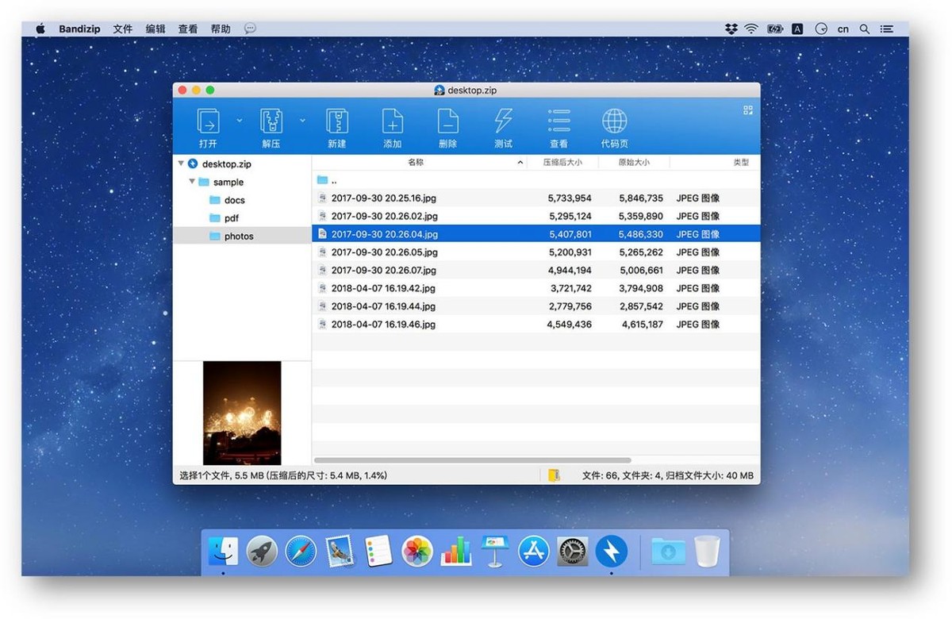Click the Wi-Fi status icon
Viewport: 952px width, 619px height.
[751, 29]
